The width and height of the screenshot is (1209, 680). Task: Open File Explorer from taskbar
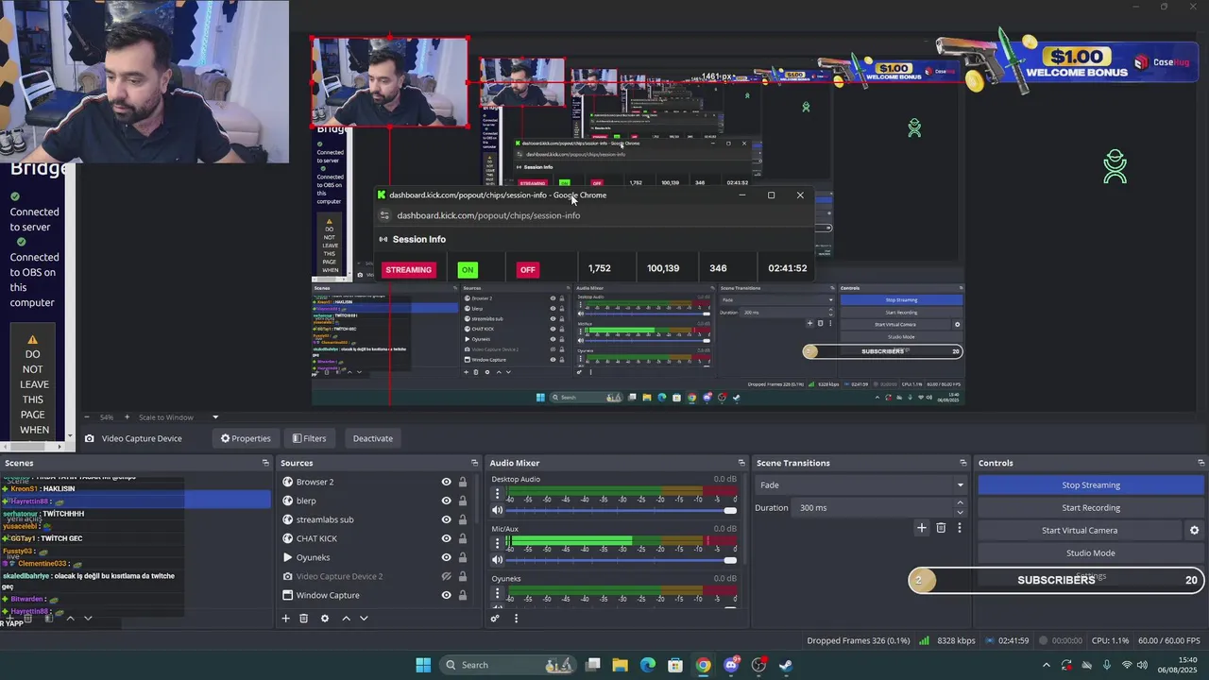621,665
